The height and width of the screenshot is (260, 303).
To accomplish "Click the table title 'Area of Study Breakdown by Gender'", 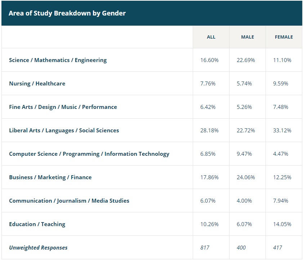I will pos(67,13).
